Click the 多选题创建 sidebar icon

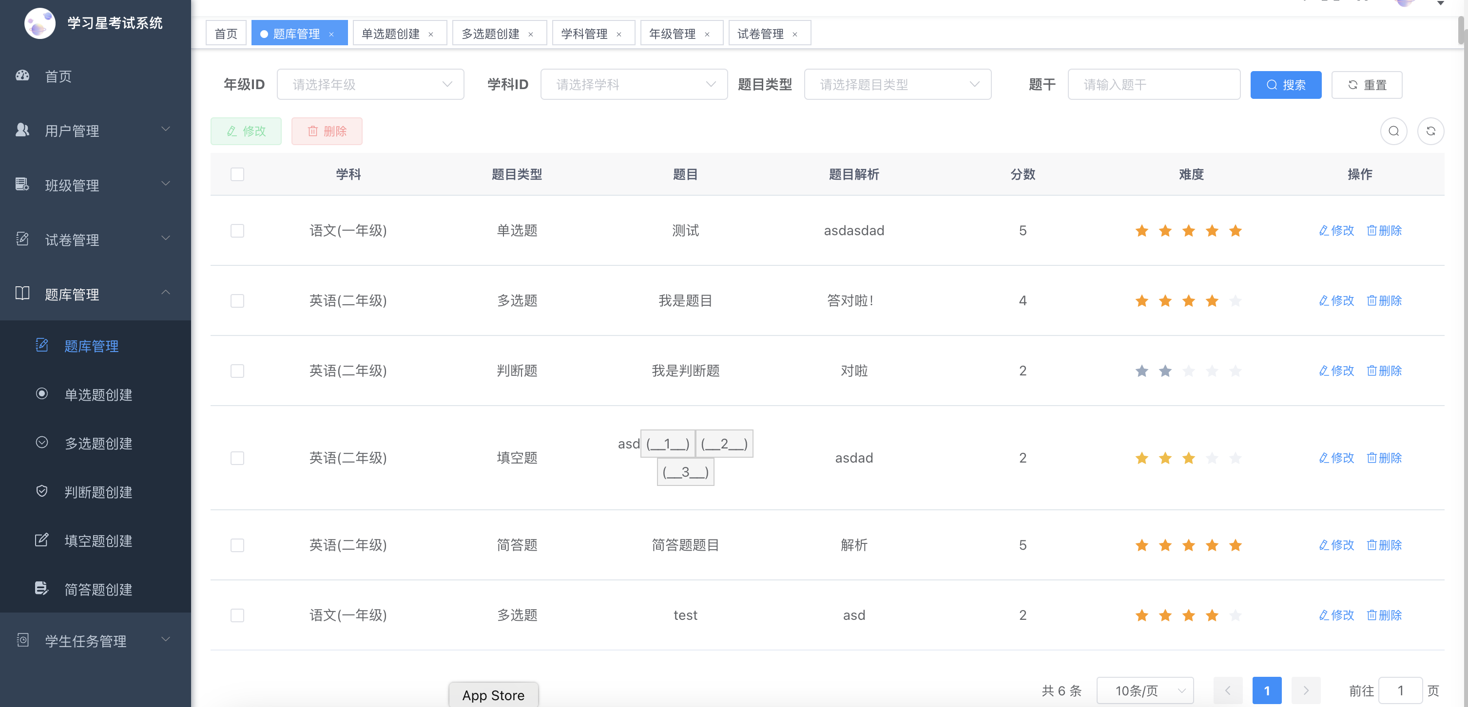[x=41, y=442]
